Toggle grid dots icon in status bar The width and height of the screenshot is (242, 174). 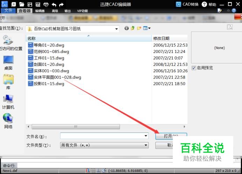93,171
